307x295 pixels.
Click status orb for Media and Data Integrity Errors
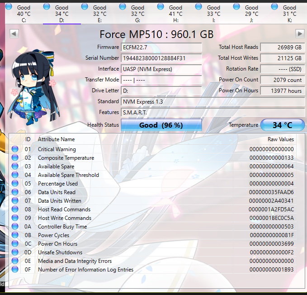point(15,261)
